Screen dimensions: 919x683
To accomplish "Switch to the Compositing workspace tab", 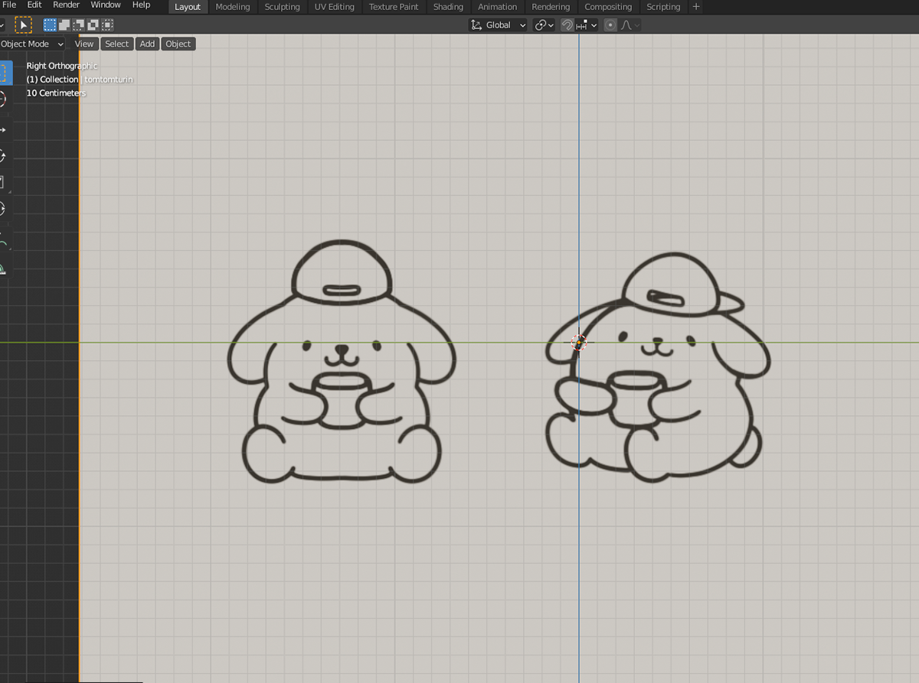I will [608, 7].
